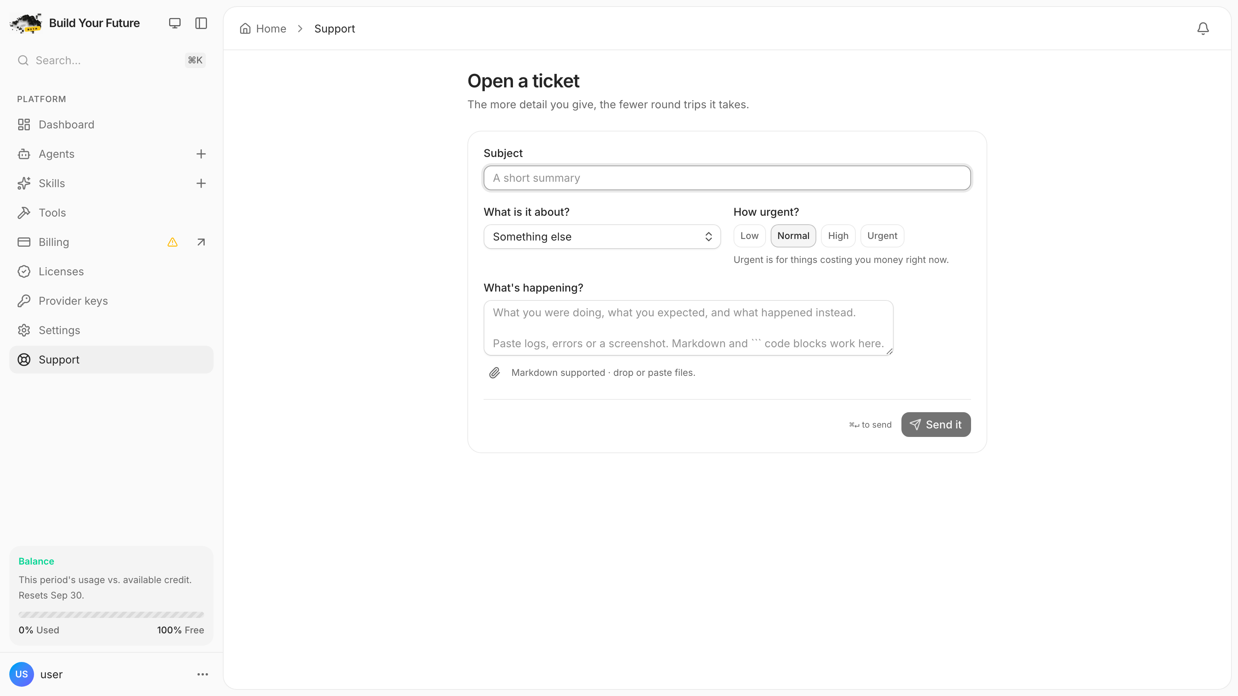Screen dimensions: 1238x696
Task: Click the Billing warning triangle icon
Action: (173, 242)
